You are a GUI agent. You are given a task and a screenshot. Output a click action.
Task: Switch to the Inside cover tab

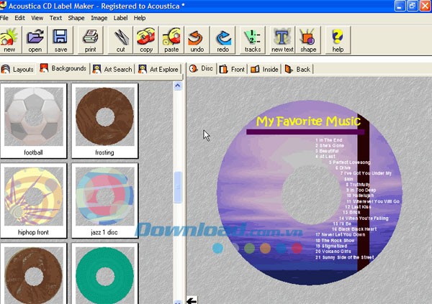(264, 69)
